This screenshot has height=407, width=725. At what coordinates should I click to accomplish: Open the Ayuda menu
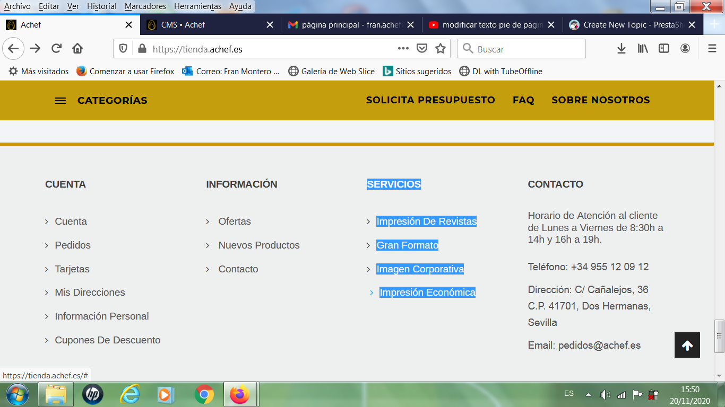pos(240,6)
